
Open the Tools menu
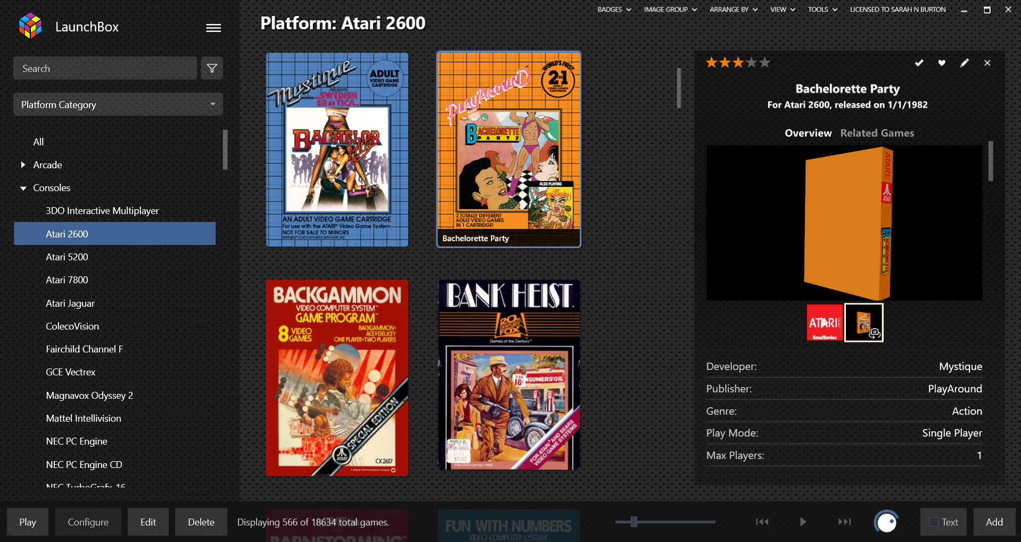pos(822,10)
